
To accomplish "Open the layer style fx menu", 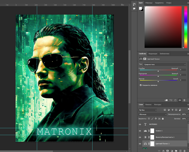I will click(163, 151).
